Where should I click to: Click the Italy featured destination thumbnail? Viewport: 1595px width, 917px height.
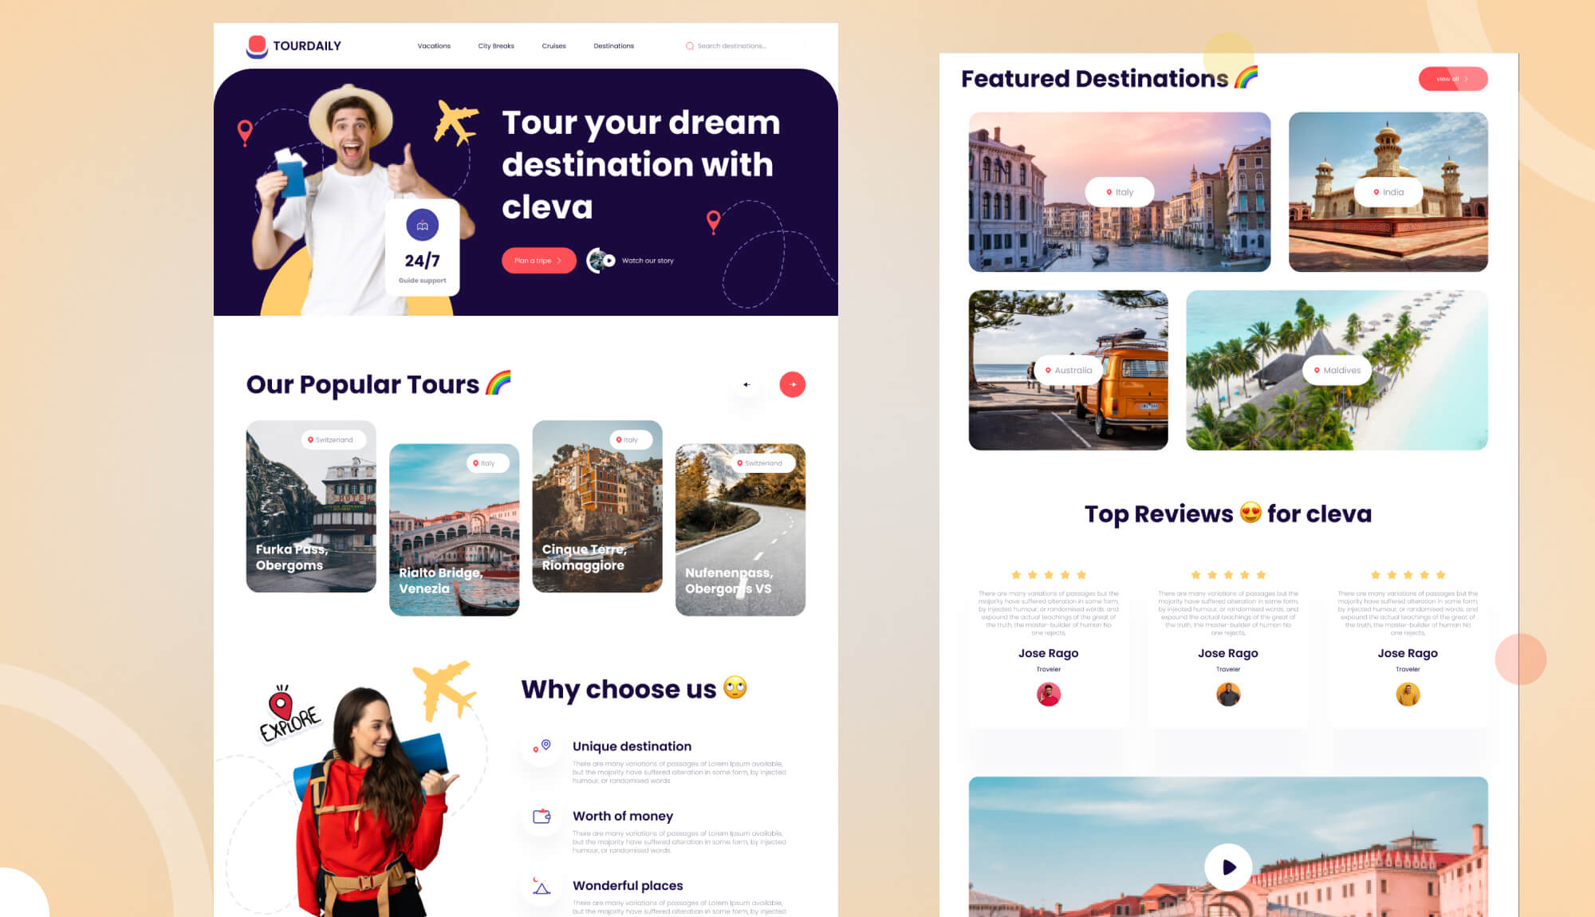click(1122, 191)
